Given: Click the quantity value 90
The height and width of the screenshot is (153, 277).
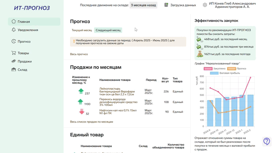Looking at the screenshot, I should coord(167,112).
